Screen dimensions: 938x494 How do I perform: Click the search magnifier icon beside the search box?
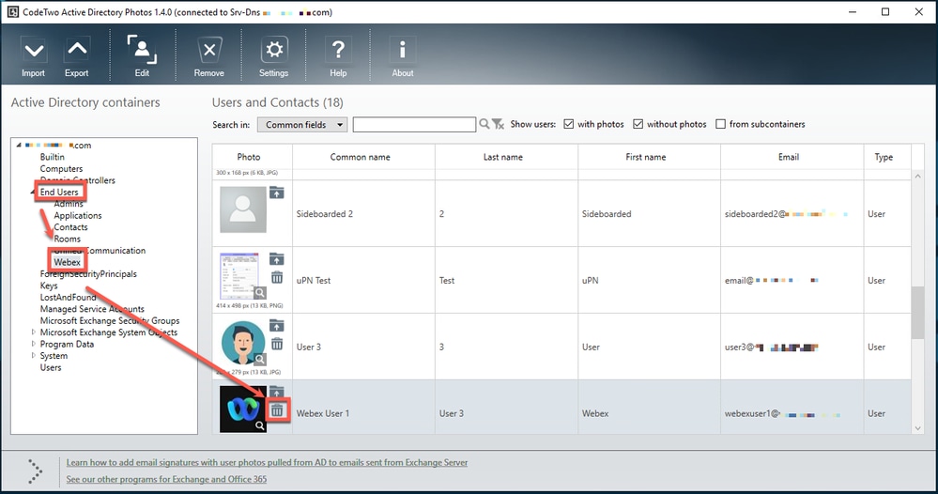(484, 124)
